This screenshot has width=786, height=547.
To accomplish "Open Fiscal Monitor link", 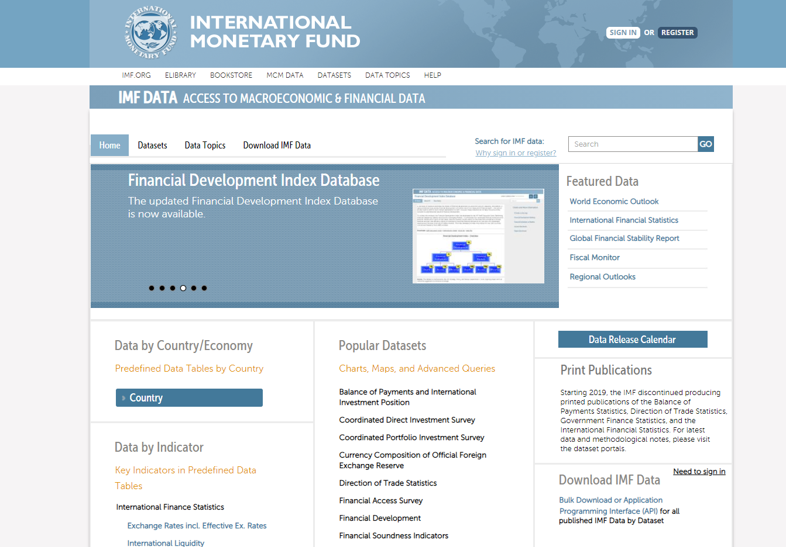I will tap(595, 258).
